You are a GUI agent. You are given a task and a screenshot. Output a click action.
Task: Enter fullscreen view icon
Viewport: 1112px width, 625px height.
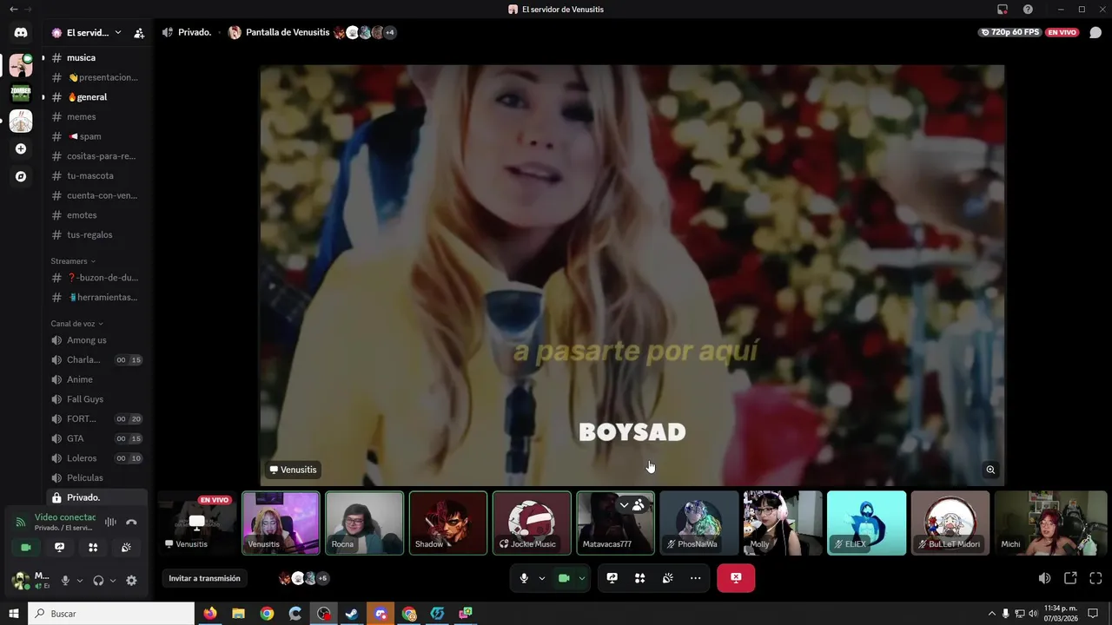(1095, 578)
